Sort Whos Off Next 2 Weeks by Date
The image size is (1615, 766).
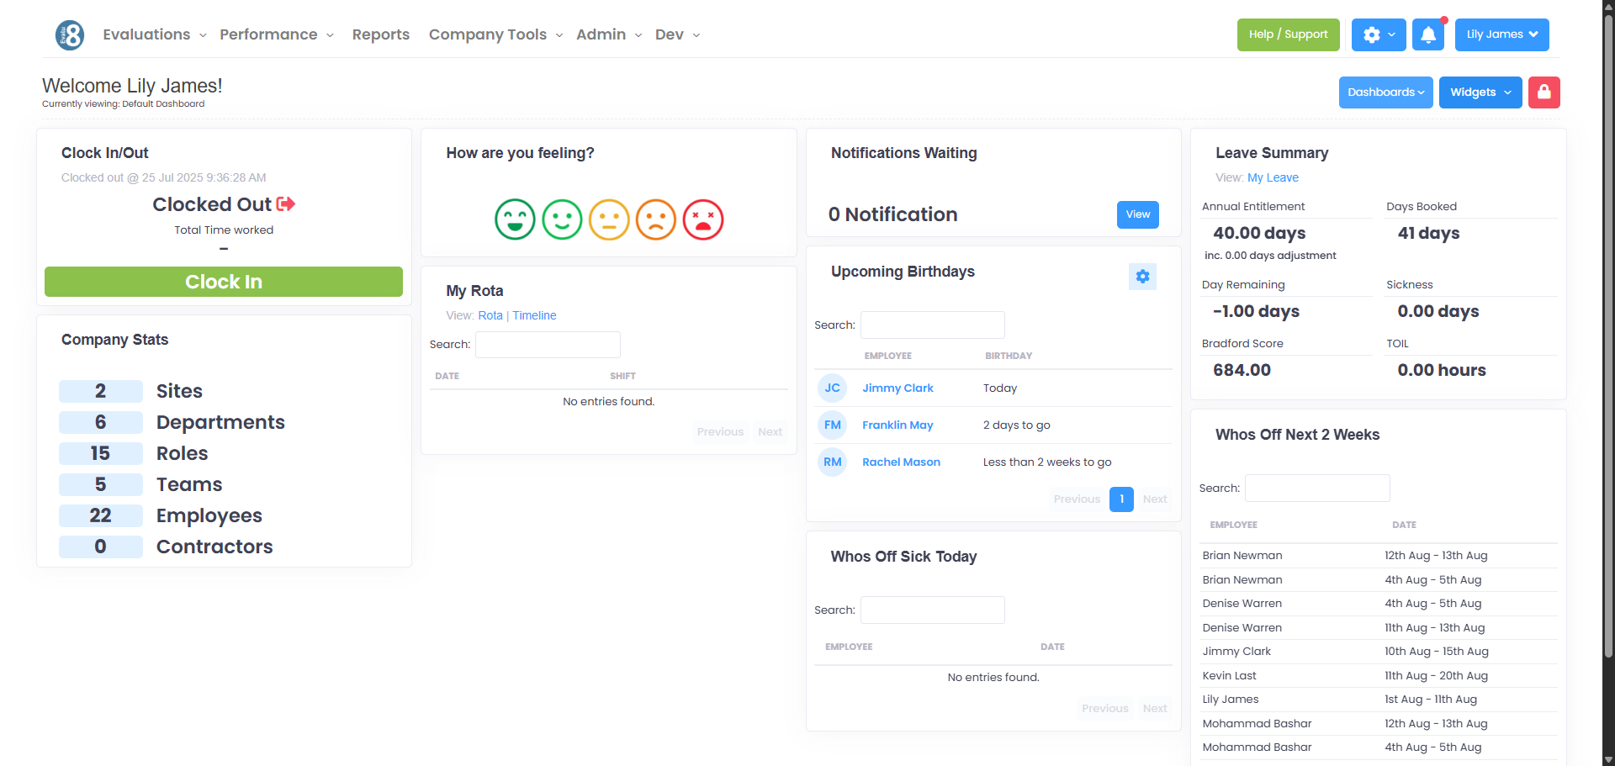(1404, 525)
